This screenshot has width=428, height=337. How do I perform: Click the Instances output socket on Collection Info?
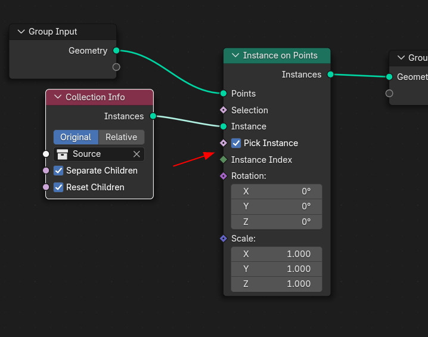coord(153,116)
